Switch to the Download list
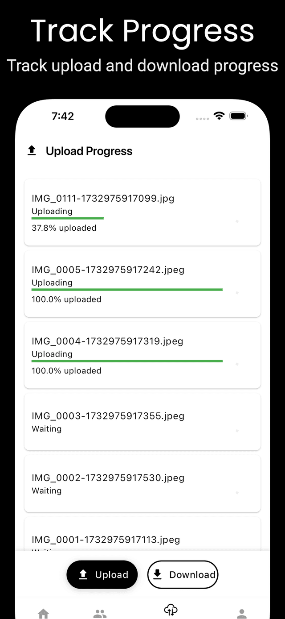285x619 pixels. pyautogui.click(x=183, y=574)
